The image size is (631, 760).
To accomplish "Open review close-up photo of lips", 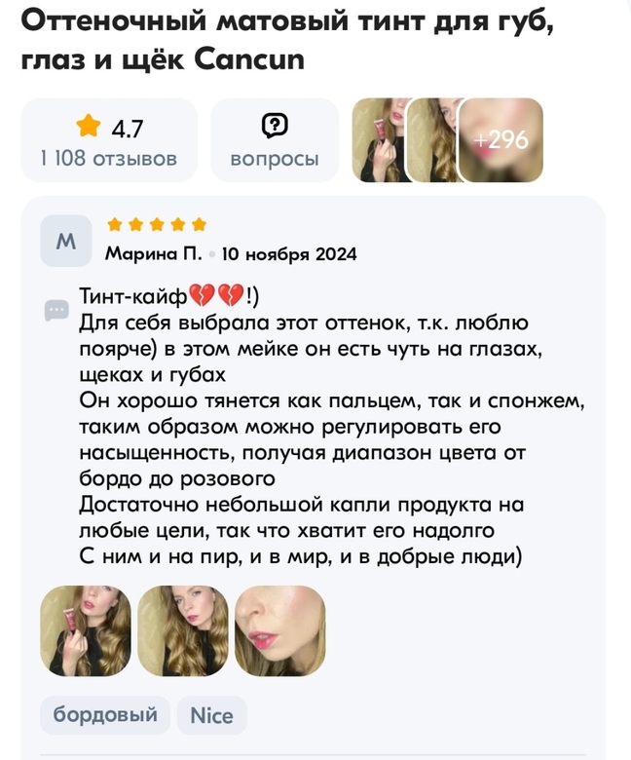I will click(x=279, y=630).
